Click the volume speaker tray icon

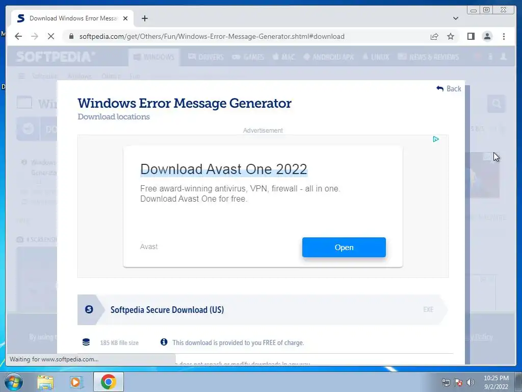pos(471,382)
